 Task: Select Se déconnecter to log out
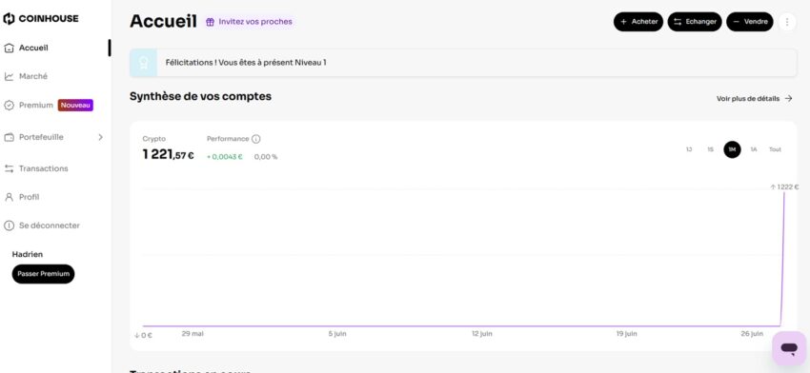pyautogui.click(x=49, y=226)
